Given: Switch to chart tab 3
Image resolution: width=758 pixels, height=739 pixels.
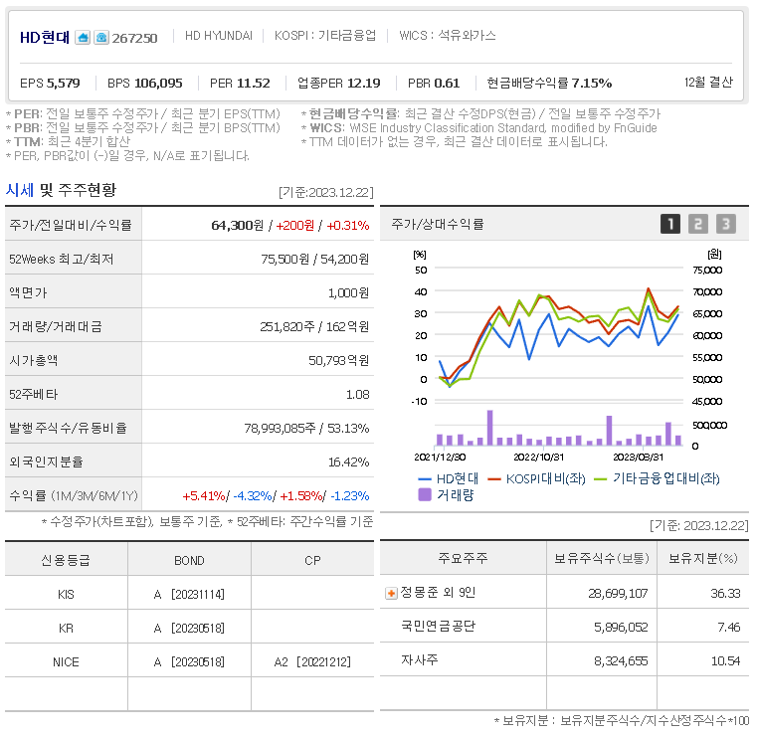Looking at the screenshot, I should 725,224.
